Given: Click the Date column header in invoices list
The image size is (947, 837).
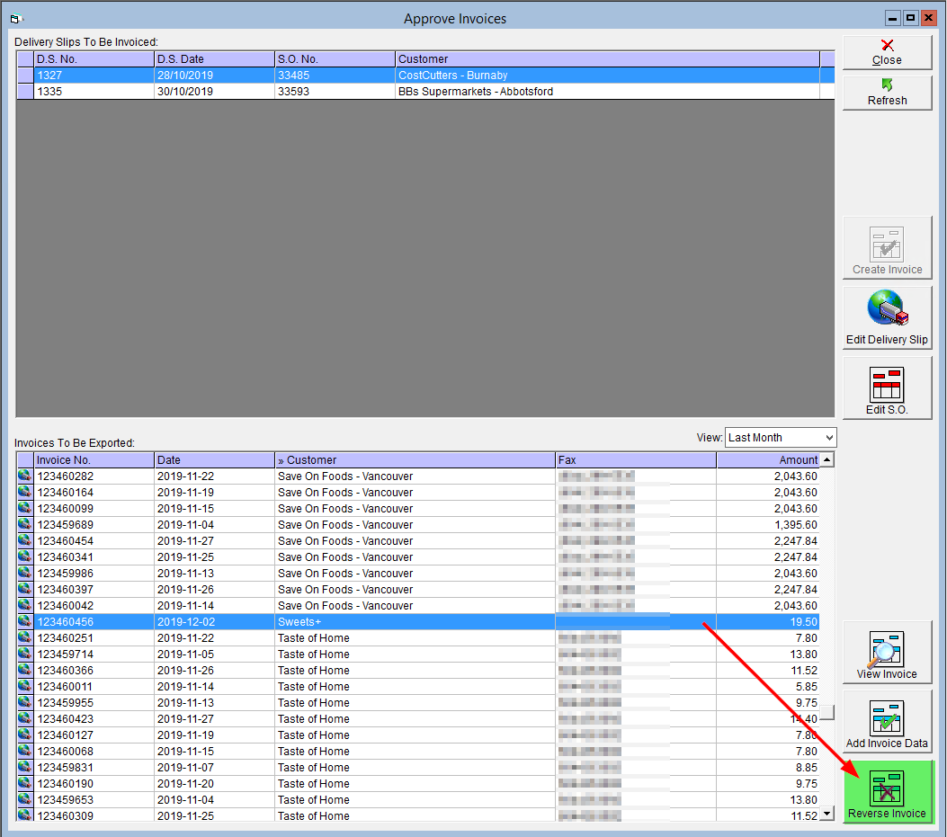Looking at the screenshot, I should tap(214, 460).
